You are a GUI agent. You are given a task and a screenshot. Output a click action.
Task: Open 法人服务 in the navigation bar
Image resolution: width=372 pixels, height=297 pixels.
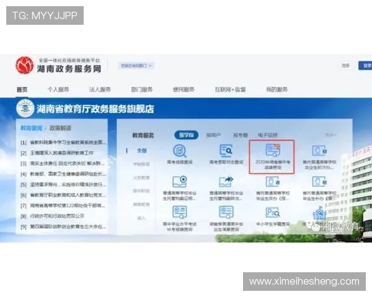(100, 90)
